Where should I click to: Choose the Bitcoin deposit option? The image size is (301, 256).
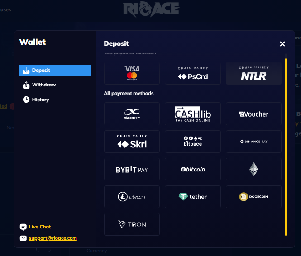pos(193,169)
